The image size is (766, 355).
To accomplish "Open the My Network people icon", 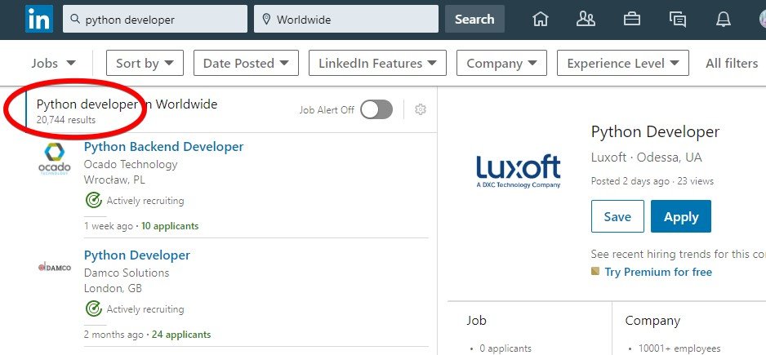I will [586, 19].
